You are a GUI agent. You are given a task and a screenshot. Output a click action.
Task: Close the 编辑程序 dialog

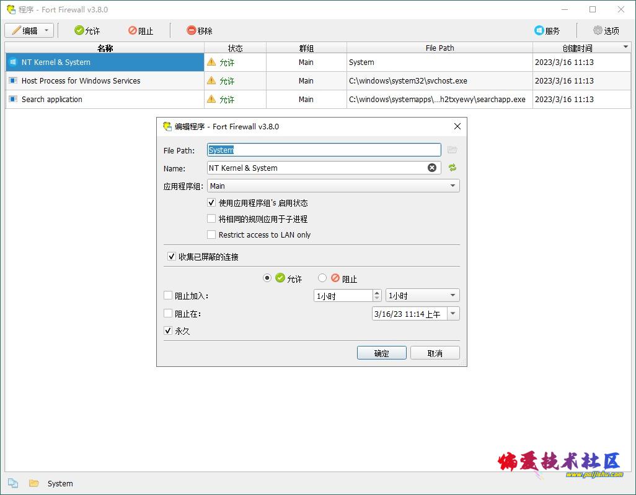point(457,126)
